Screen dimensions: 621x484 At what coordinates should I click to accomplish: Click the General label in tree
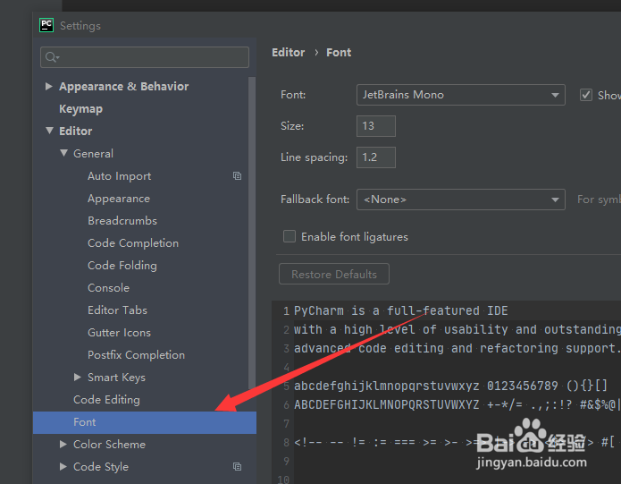pos(93,153)
